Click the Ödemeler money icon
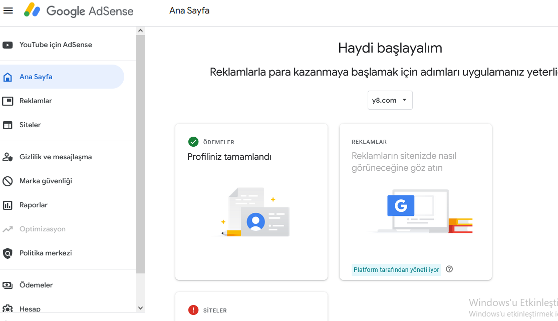Screen dimensions: 558x321 tap(8, 285)
